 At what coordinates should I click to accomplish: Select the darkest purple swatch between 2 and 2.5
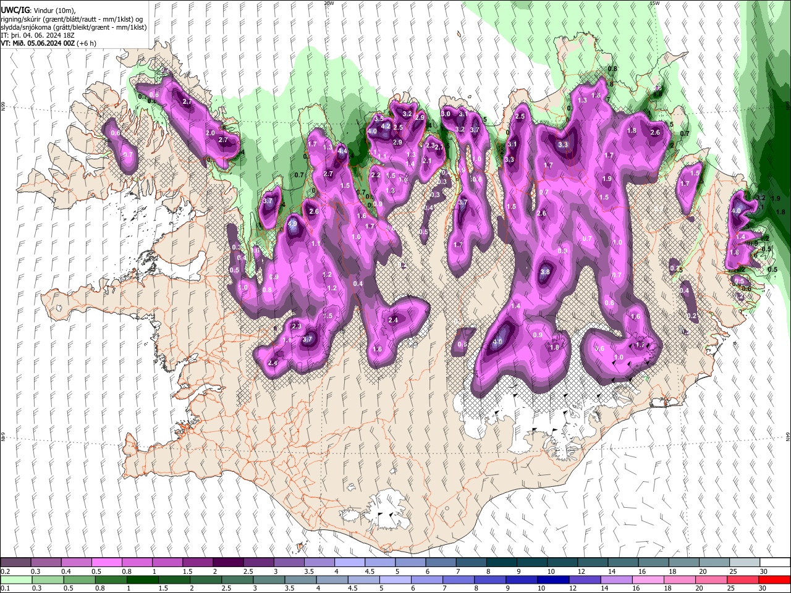(227, 563)
